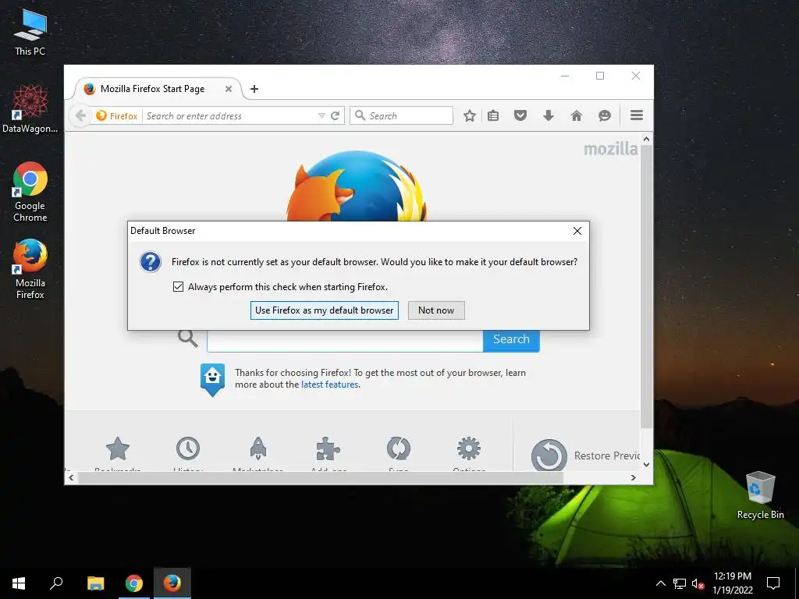Launch Google Chrome desktop shortcut
The width and height of the screenshot is (799, 599).
pyautogui.click(x=30, y=192)
